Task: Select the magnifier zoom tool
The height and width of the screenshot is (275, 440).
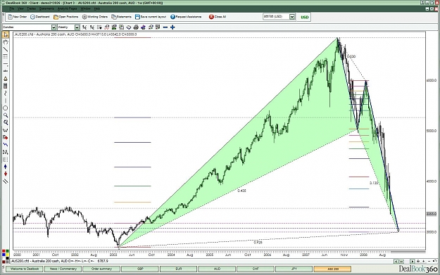Action: pos(6,115)
